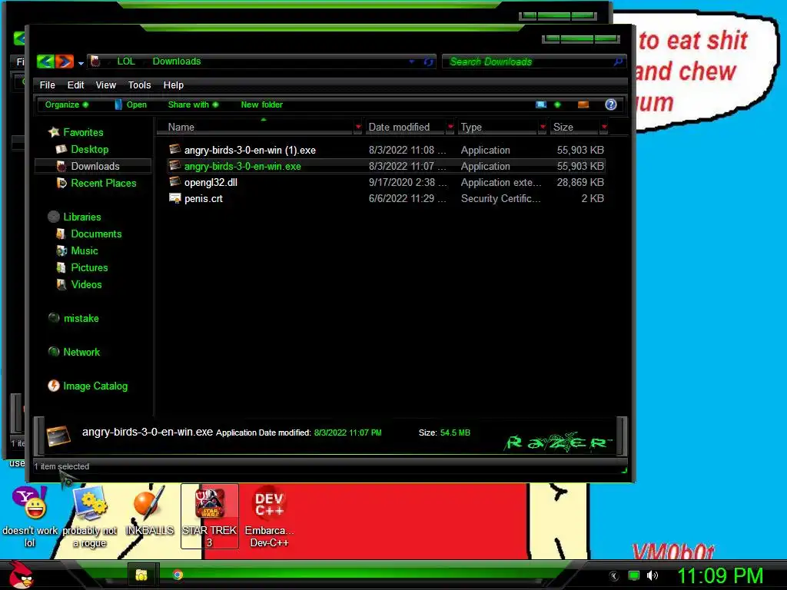Click the icon of angry-birds-3-0-en-win.exe row
This screenshot has height=590, width=787.
click(x=174, y=165)
